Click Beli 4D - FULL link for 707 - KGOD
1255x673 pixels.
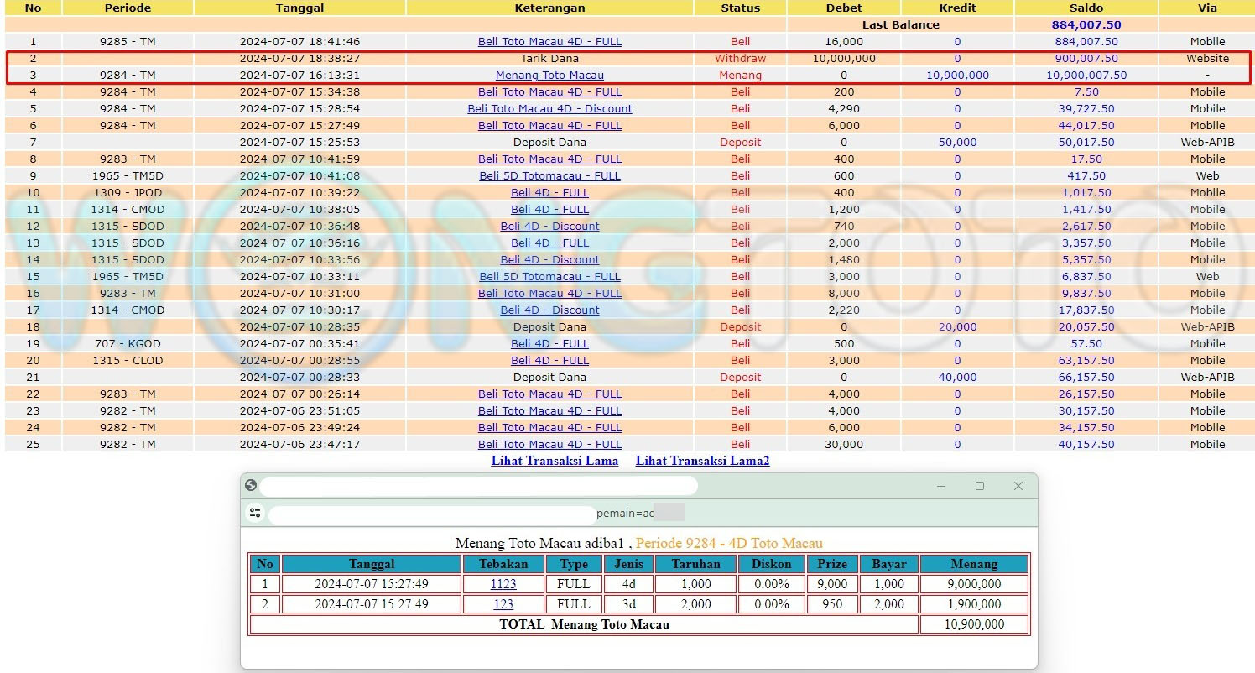coord(549,343)
